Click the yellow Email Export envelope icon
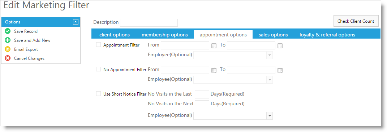The image size is (387, 132). pos(8,49)
